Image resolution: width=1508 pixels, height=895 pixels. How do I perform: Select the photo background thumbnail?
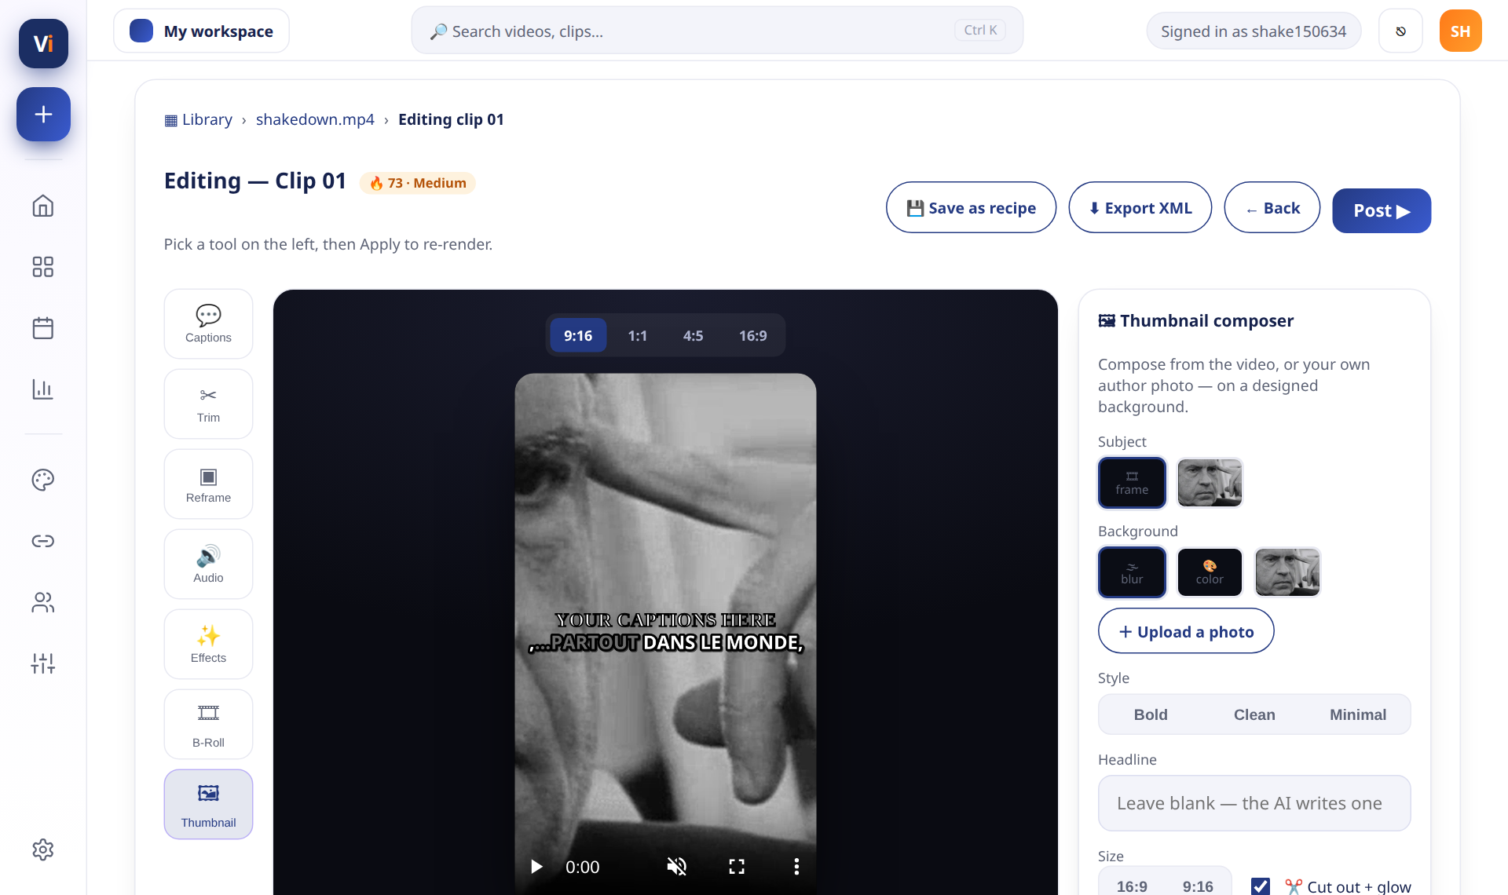[1287, 572]
